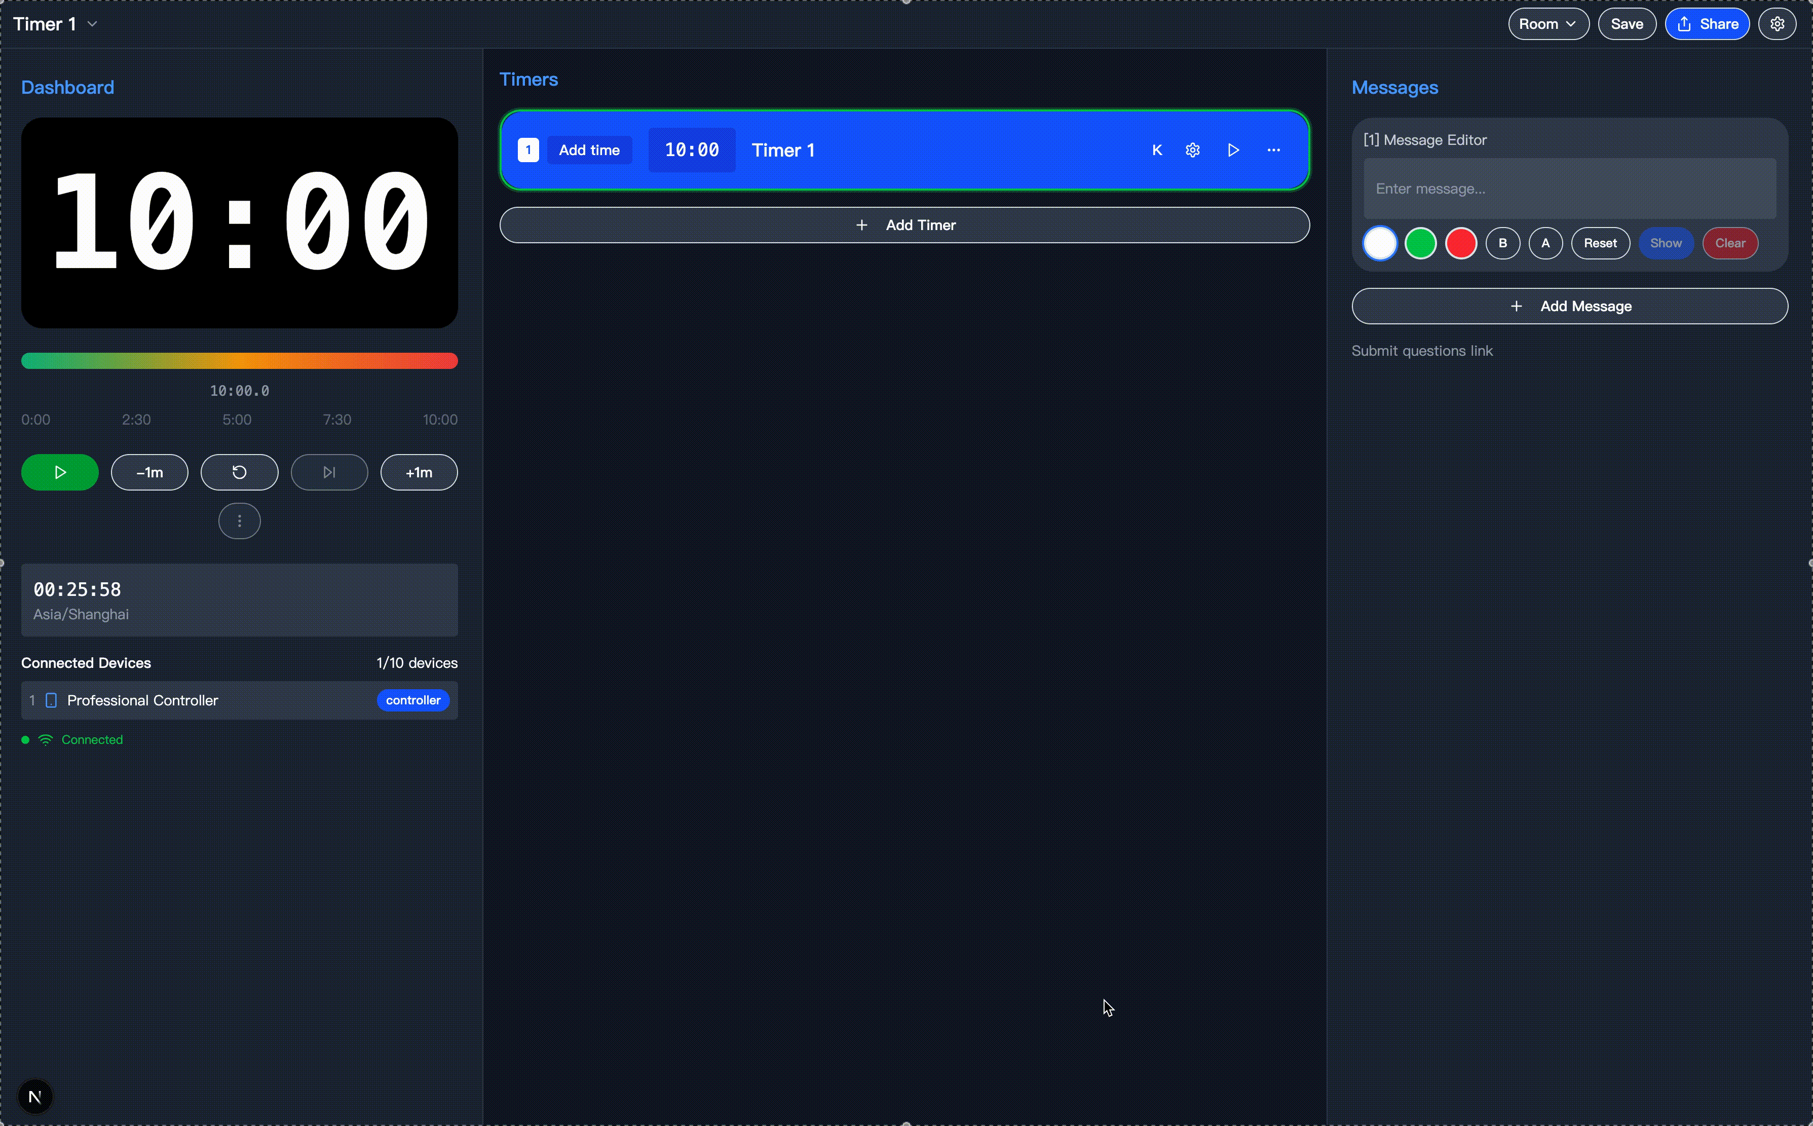The width and height of the screenshot is (1813, 1126).
Task: Toggle bold formatting B for message
Action: click(1502, 244)
